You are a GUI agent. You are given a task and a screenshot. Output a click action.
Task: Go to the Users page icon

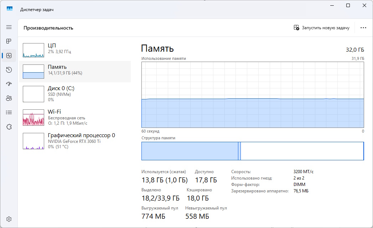pyautogui.click(x=9, y=98)
